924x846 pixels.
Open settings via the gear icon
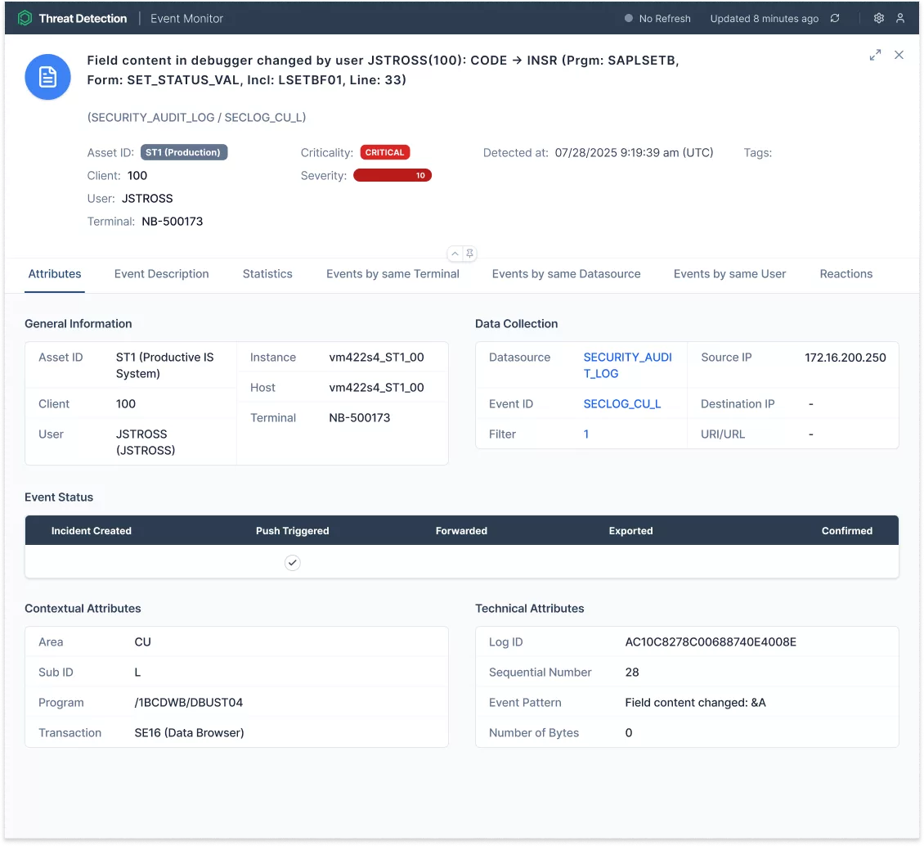click(879, 18)
